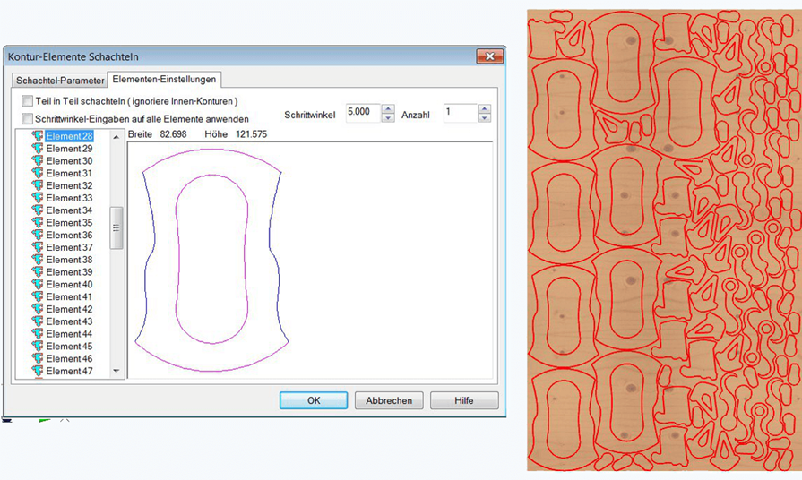Click the icon beside Element 39
The width and height of the screenshot is (802, 480).
[38, 272]
